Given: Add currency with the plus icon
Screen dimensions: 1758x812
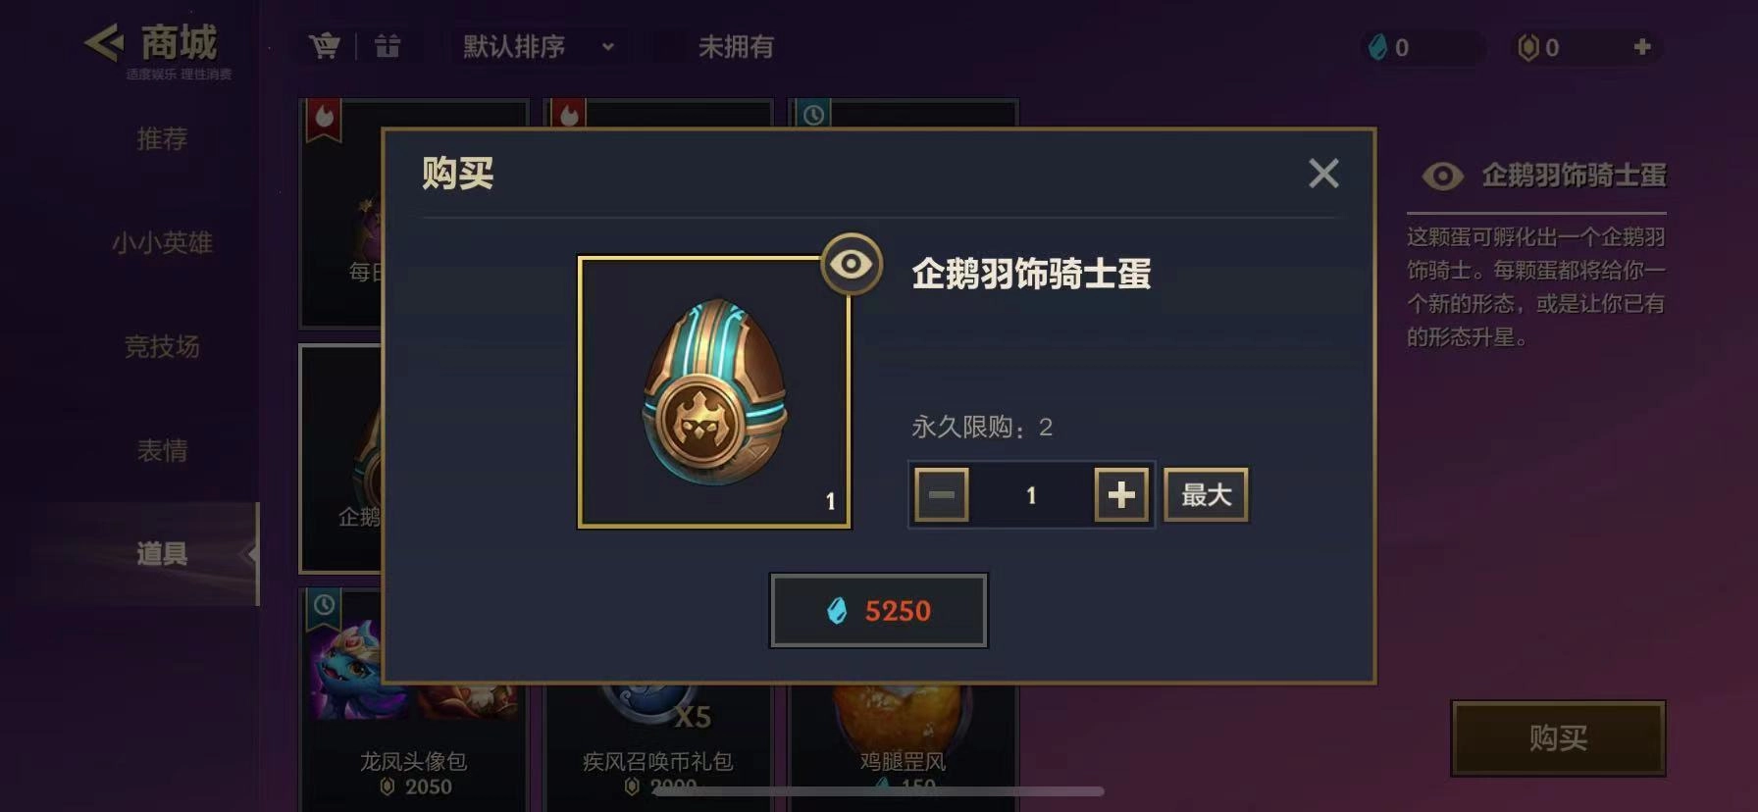Looking at the screenshot, I should (x=1642, y=47).
